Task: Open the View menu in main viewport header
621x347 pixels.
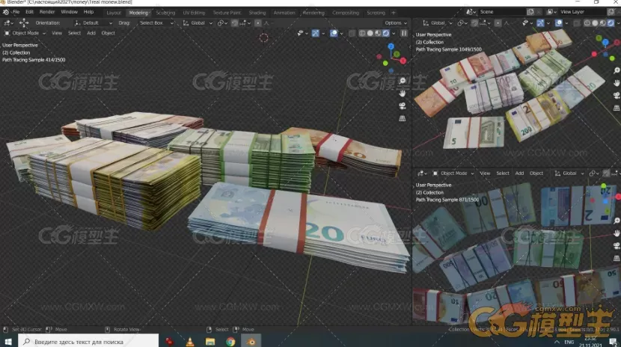Action: point(57,33)
